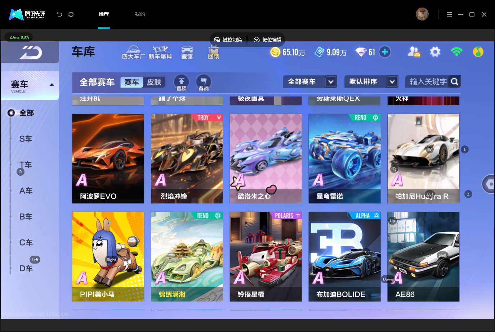Click the green Wi-Fi signal icon
495x332 pixels.
456,52
